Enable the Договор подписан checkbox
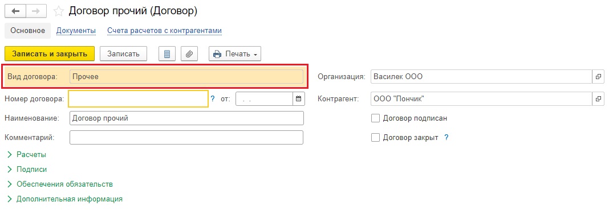This screenshot has height=210, width=613. [x=375, y=118]
